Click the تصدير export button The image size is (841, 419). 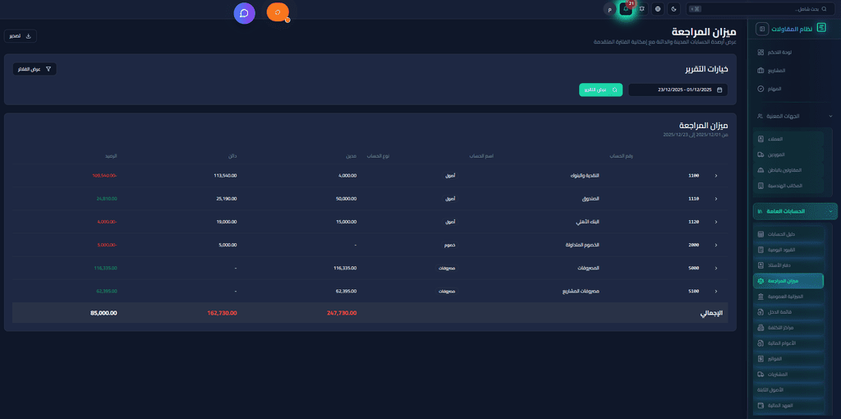point(21,36)
